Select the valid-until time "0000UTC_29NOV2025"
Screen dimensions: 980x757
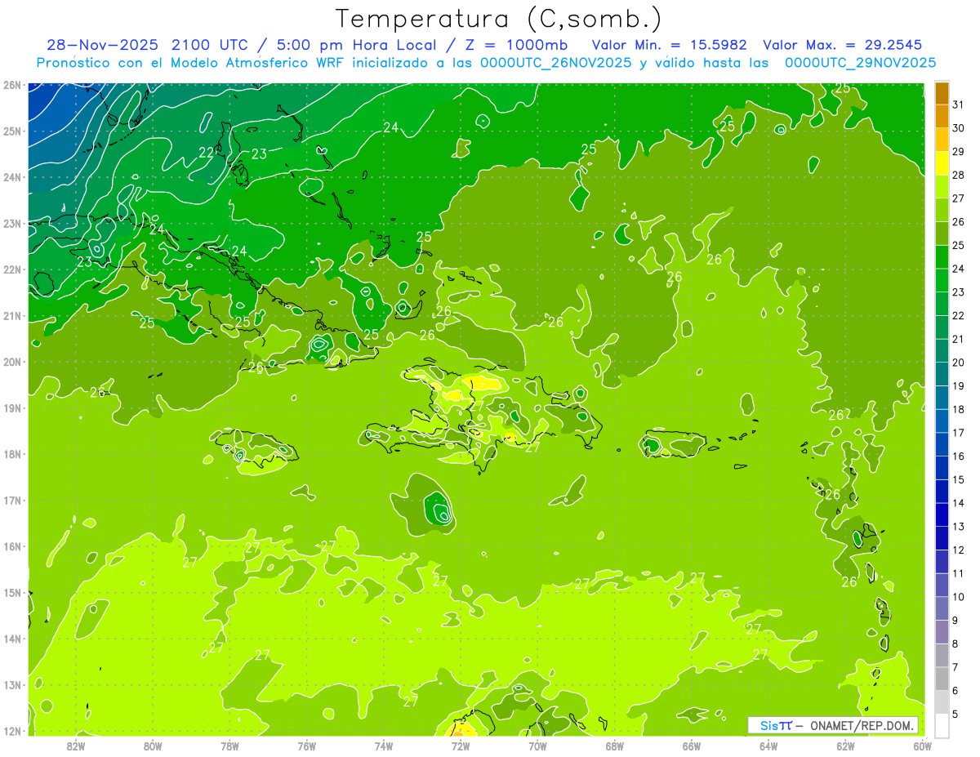(x=860, y=63)
